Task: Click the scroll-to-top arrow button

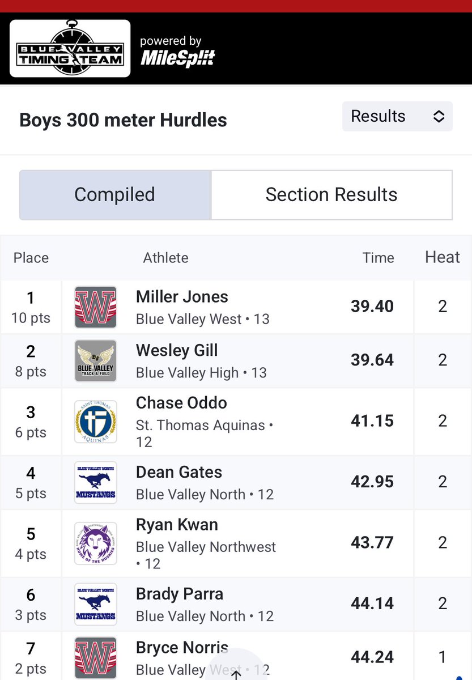Action: [237, 669]
